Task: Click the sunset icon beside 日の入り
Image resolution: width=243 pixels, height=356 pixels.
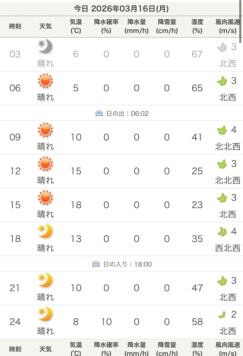Action: (x=96, y=264)
